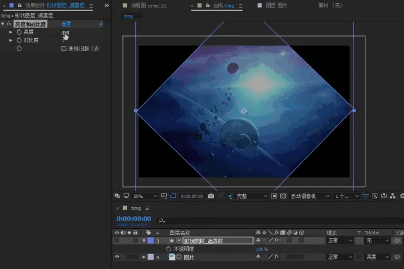404x269 pixels.
Task: Click the stopwatch beside 使用旧版 checkbox
Action: click(x=19, y=49)
